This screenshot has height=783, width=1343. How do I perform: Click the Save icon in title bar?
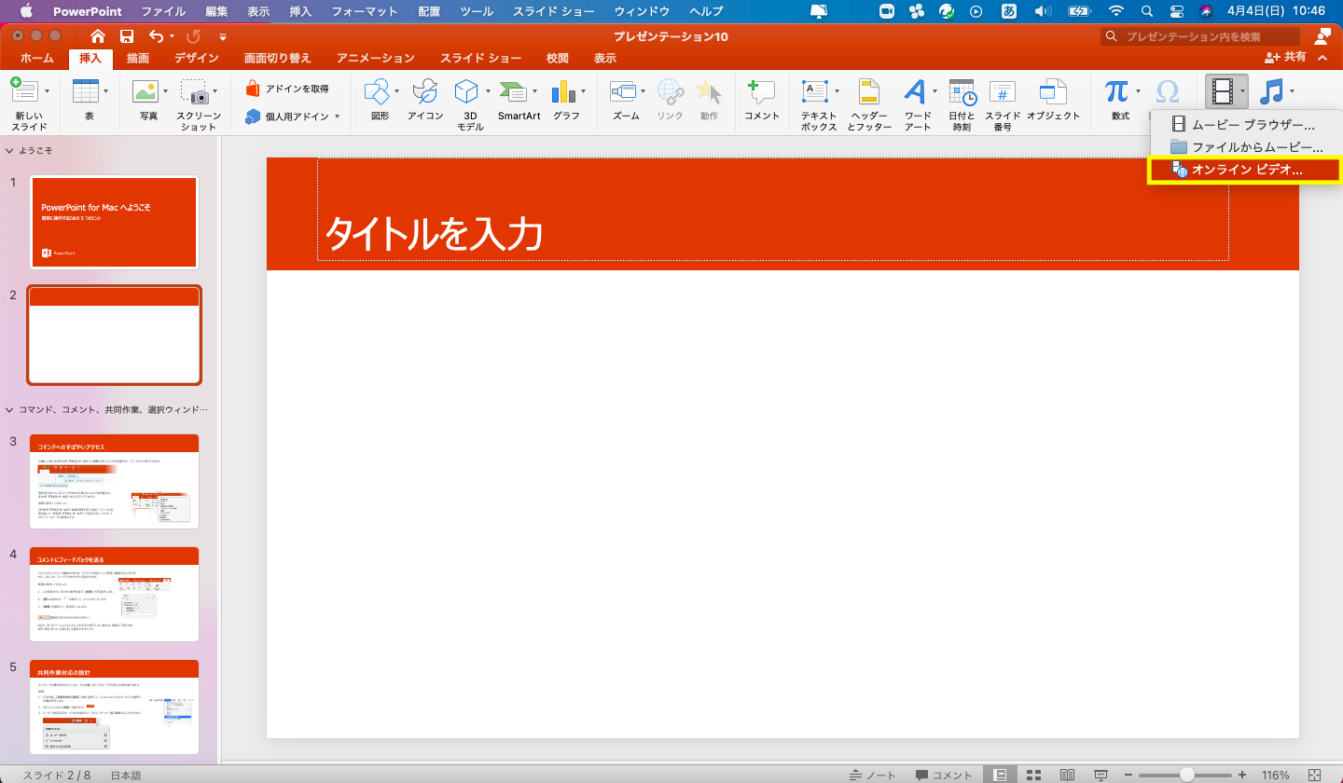pos(127,36)
